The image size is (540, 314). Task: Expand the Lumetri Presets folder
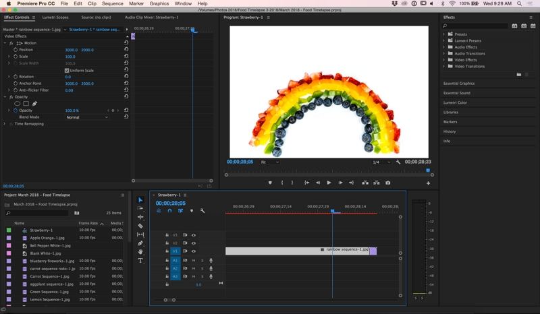444,40
